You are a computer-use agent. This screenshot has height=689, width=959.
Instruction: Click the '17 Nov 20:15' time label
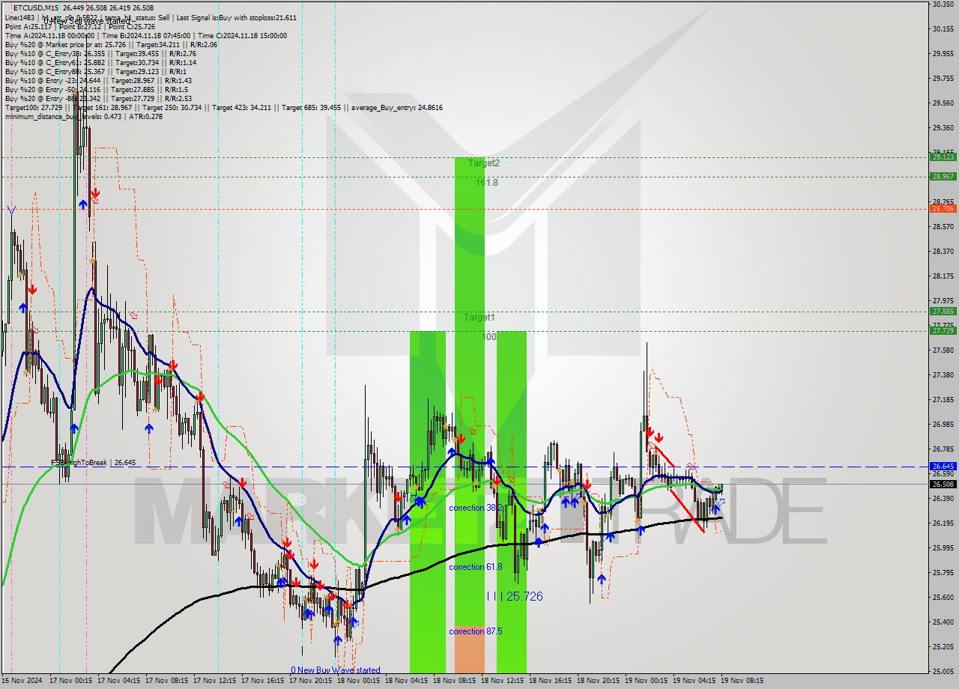coord(311,681)
